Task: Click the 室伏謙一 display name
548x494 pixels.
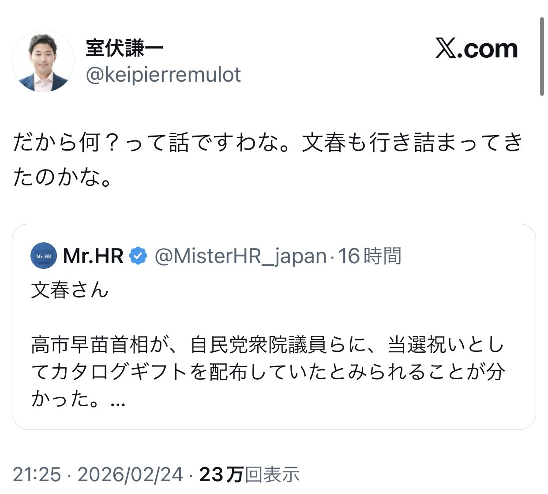Action: coord(124,48)
